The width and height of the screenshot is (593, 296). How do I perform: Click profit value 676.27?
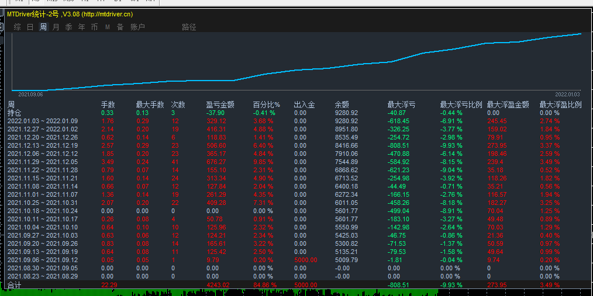217,162
